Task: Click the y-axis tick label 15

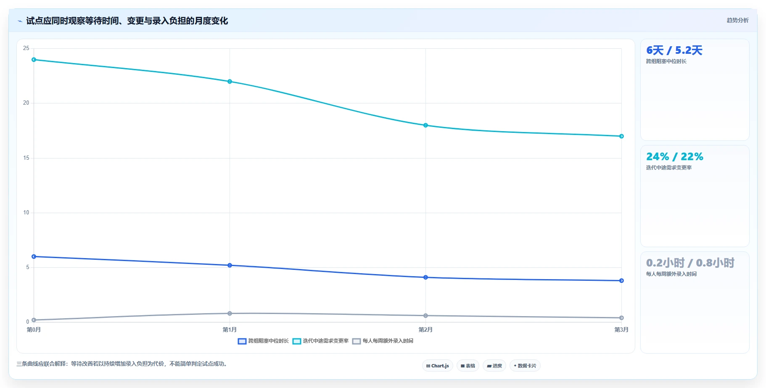Action: [x=26, y=158]
